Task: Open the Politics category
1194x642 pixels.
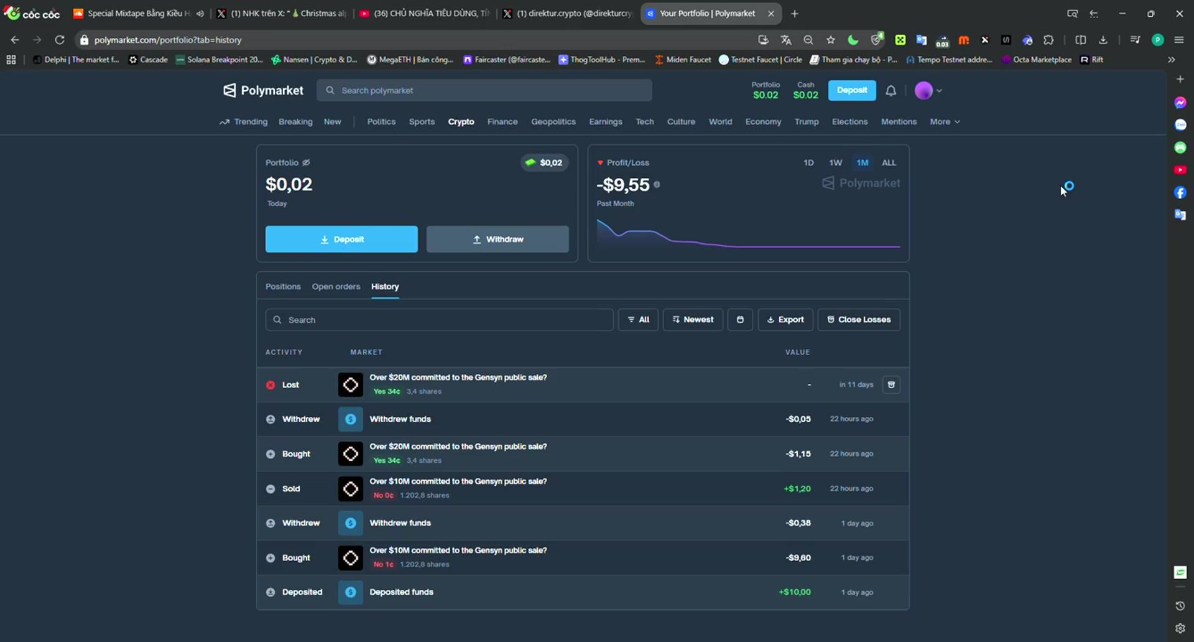Action: [381, 122]
